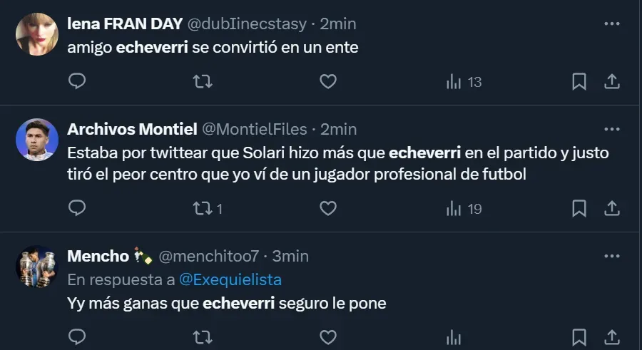Reply to lena FRAN DAY's tweet
642x350 pixels.
77,82
